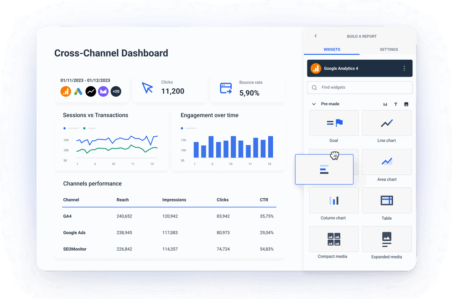
Task: Click the Bounce rate value 5,90%
Action: click(x=249, y=93)
